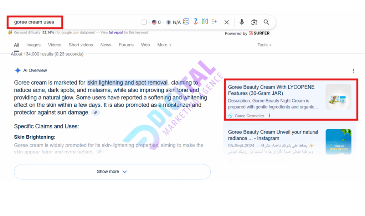Click the add-to-list icon in search bar
The width and height of the screenshot is (365, 216).
point(214,22)
